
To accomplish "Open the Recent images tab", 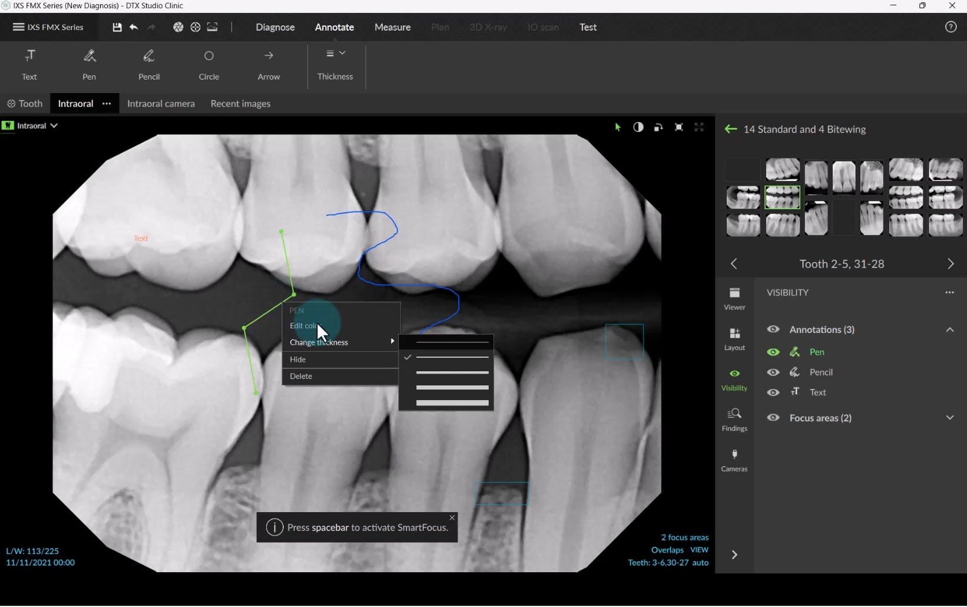I will click(x=240, y=104).
